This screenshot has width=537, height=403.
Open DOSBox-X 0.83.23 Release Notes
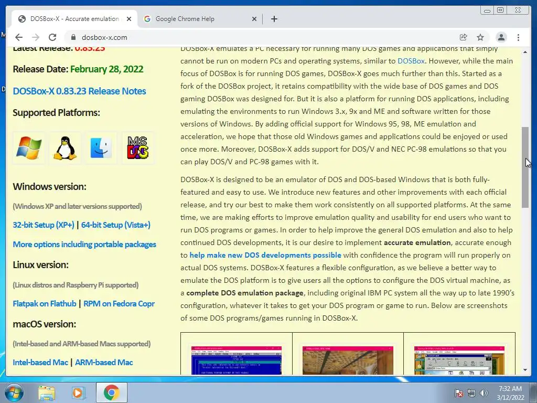[x=80, y=91]
